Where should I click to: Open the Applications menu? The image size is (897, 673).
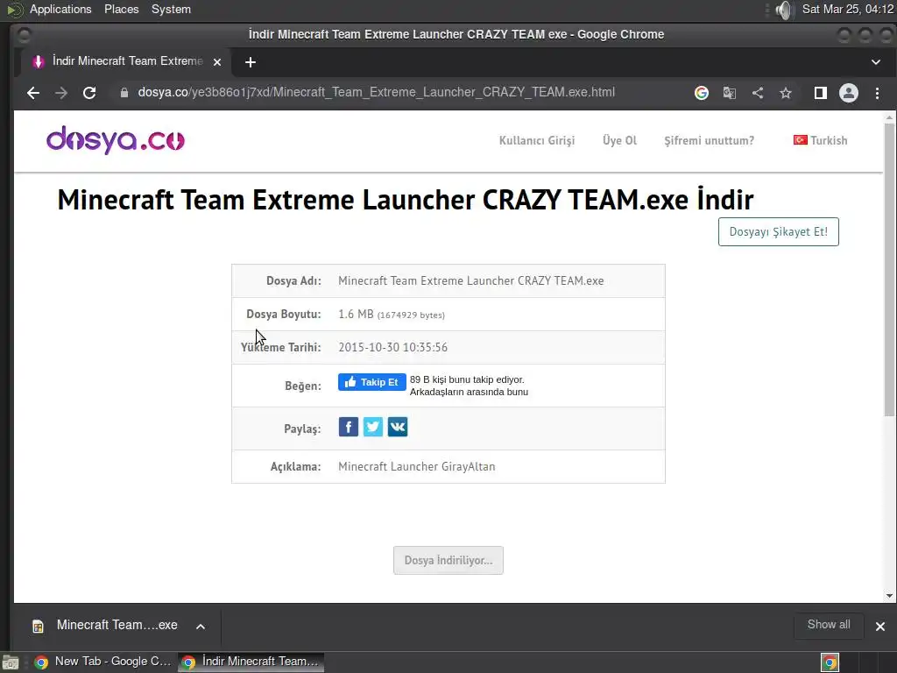click(x=60, y=9)
